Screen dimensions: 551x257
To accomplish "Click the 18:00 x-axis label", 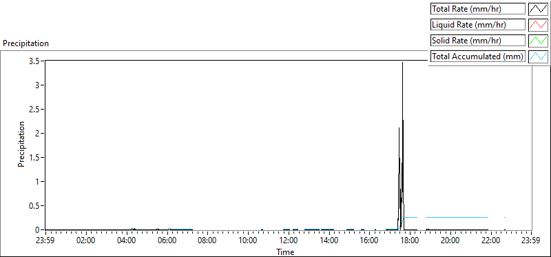I will (410, 241).
